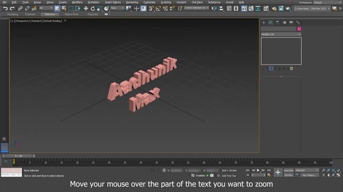Open the Curve Editor icon

(251, 9)
